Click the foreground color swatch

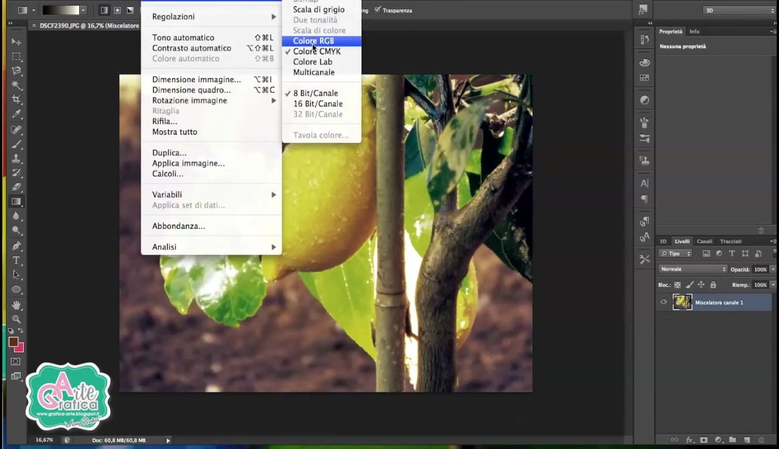pos(13,341)
